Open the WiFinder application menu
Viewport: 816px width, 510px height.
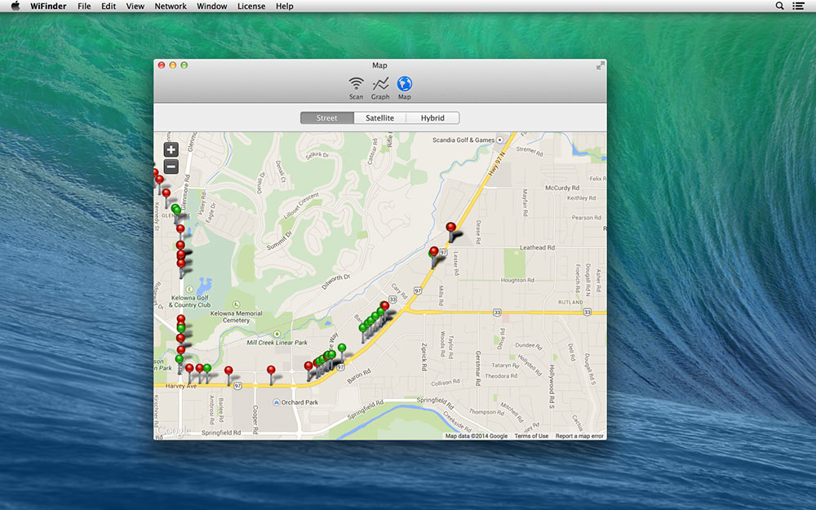pos(48,7)
